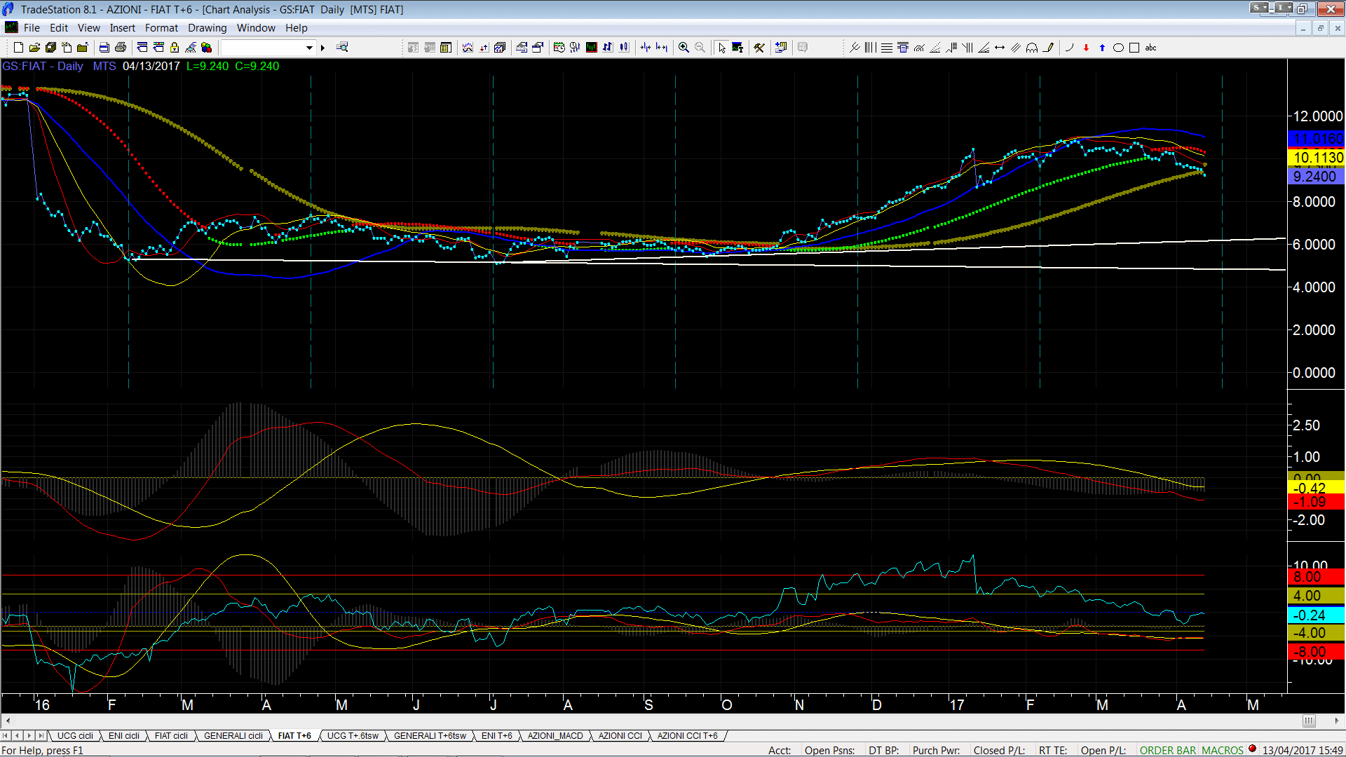Select the pencil freehand tool
This screenshot has width=1346, height=757.
pyautogui.click(x=1048, y=48)
